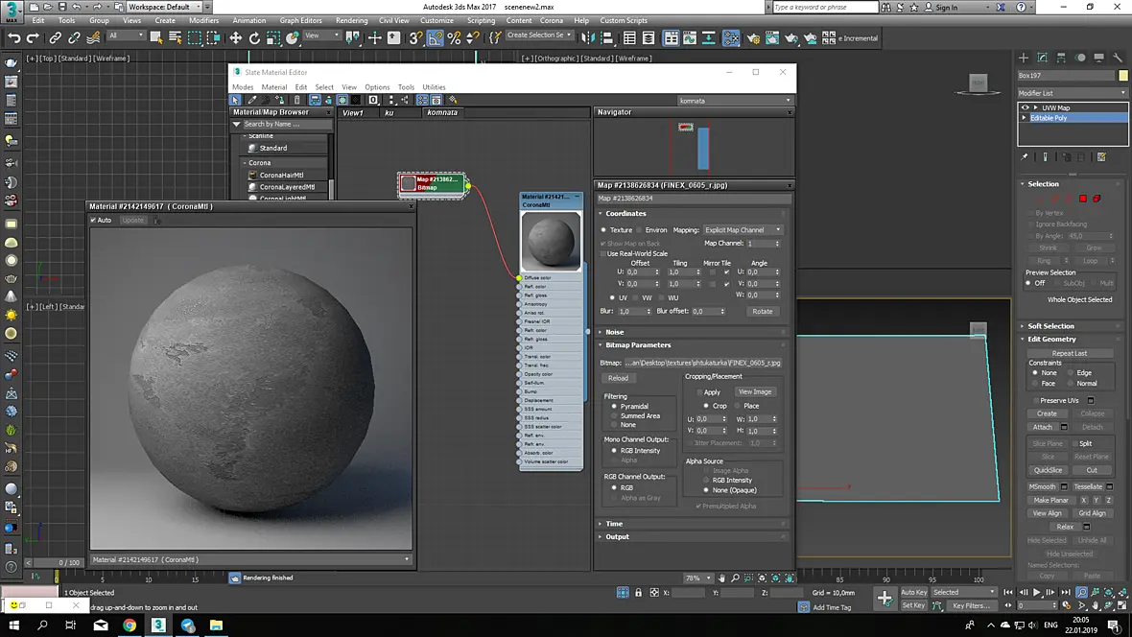1132x637 pixels.
Task: Select the Link tool icon
Action: [56, 37]
